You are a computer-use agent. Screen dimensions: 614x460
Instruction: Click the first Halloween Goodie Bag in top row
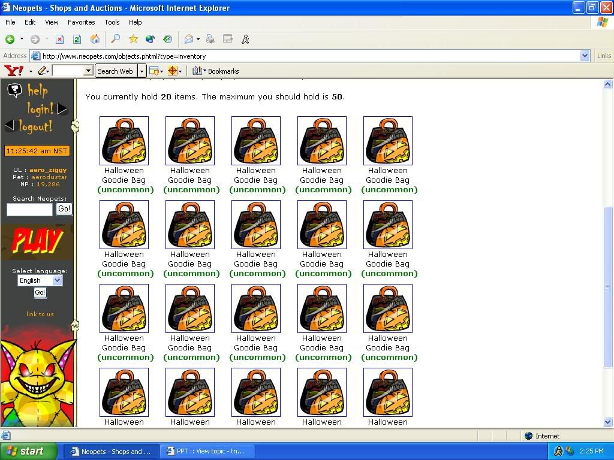(x=124, y=141)
